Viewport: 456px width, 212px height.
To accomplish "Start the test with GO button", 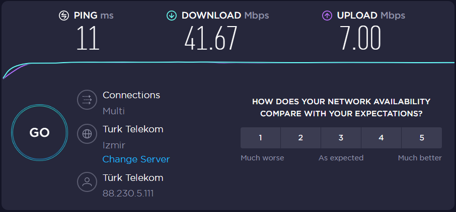I will (x=40, y=132).
